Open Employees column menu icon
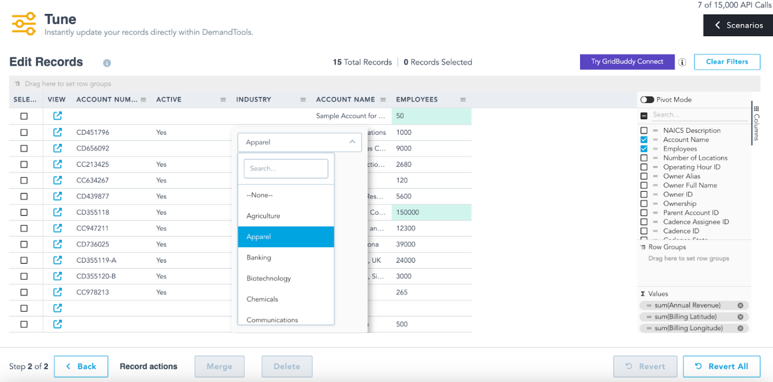The height and width of the screenshot is (382, 773). pos(463,100)
